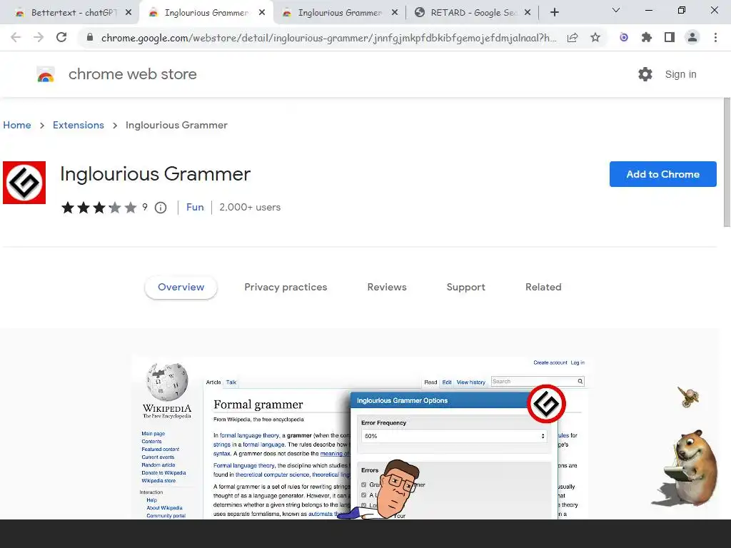
Task: Open Chrome's three-dot menu
Action: point(715,37)
